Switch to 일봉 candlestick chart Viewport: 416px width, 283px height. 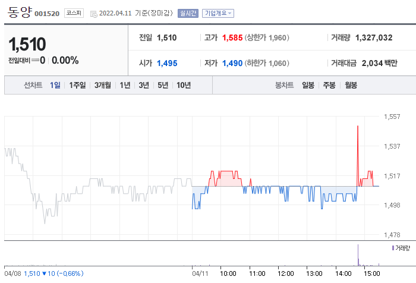[308, 85]
